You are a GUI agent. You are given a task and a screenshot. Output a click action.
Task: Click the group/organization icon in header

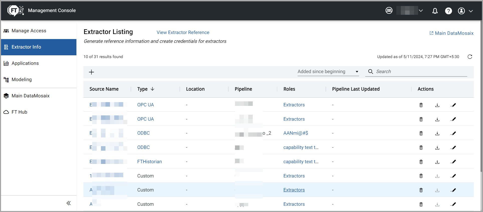coord(389,11)
